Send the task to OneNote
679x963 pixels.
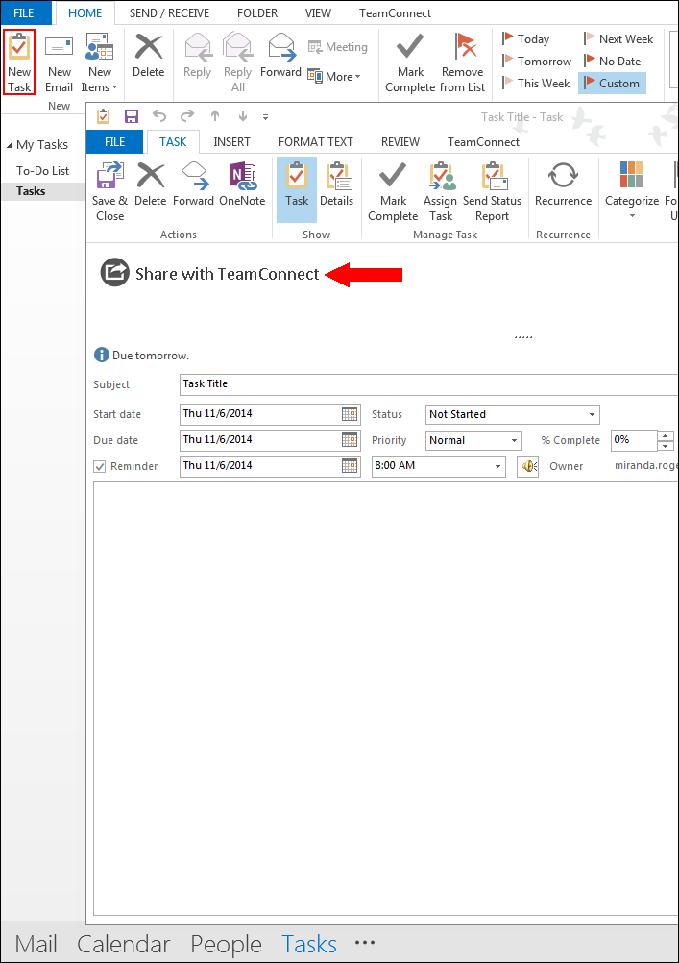(242, 185)
